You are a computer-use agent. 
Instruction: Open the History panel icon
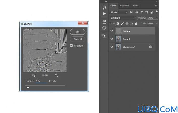click(x=104, y=8)
